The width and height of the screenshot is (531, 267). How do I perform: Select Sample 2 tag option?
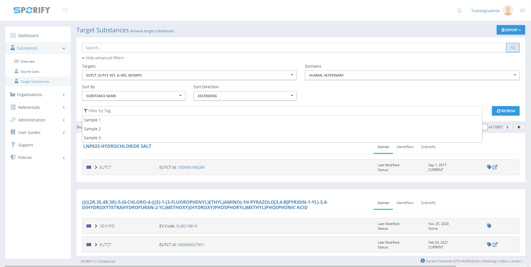tap(92, 129)
